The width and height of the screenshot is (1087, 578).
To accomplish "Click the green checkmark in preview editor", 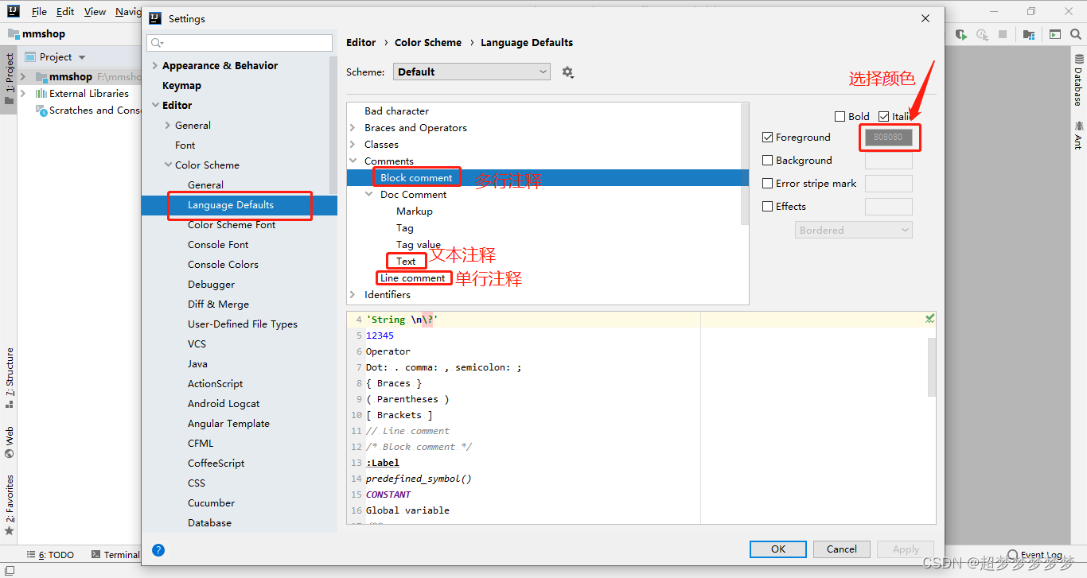I will click(x=930, y=319).
